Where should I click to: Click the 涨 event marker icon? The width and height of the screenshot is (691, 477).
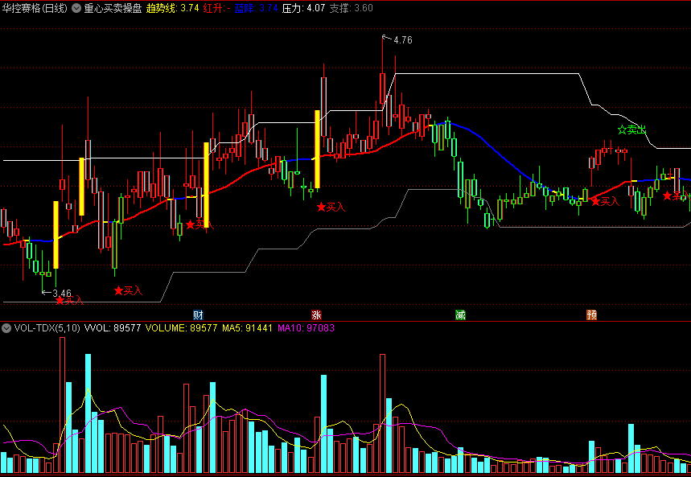(x=316, y=315)
